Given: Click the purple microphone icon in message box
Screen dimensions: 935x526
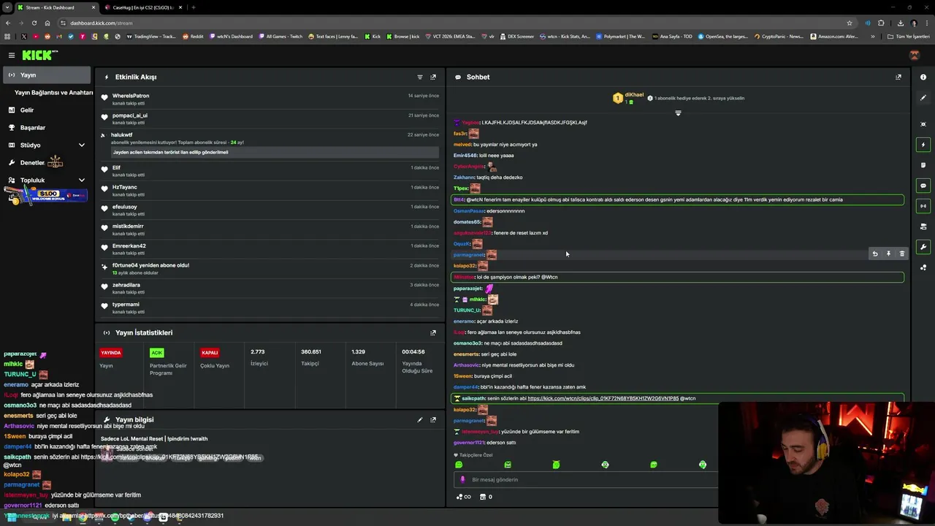Looking at the screenshot, I should click(x=462, y=479).
